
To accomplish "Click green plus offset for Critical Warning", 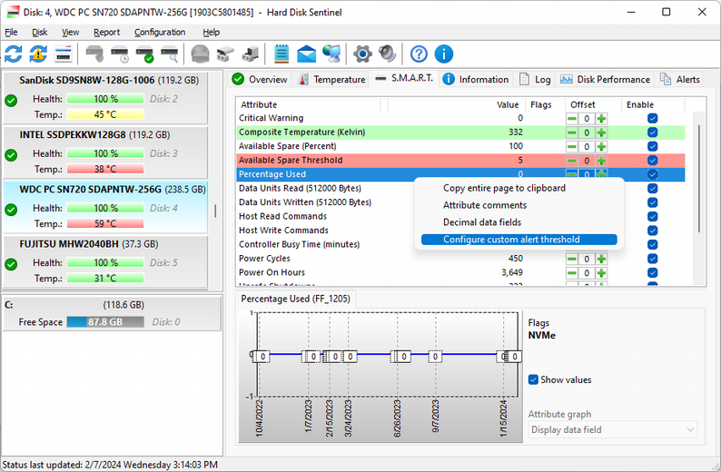I will tap(601, 119).
